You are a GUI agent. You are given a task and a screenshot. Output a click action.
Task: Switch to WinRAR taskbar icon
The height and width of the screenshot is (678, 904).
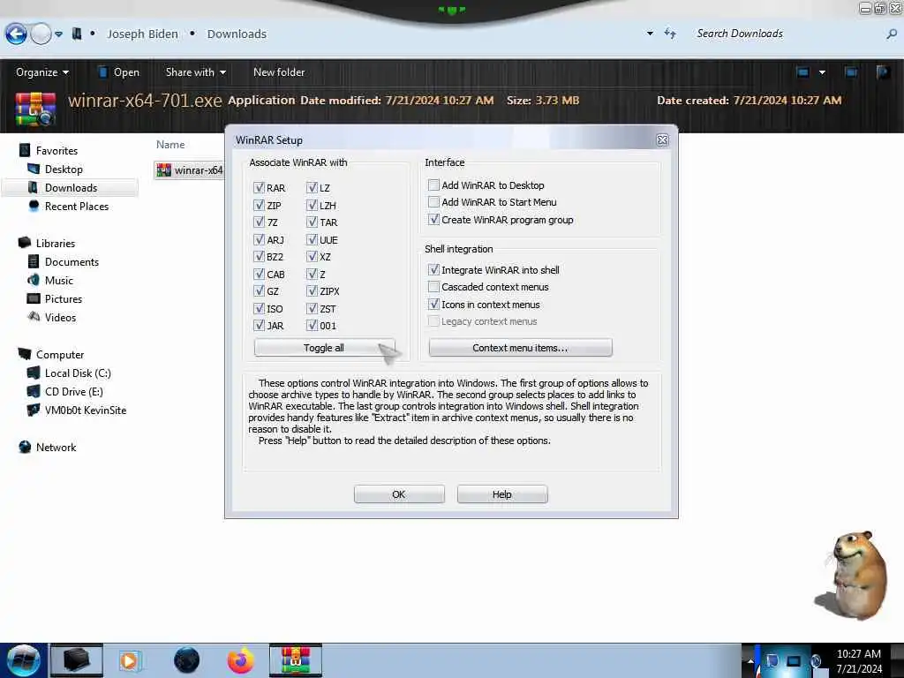(295, 660)
